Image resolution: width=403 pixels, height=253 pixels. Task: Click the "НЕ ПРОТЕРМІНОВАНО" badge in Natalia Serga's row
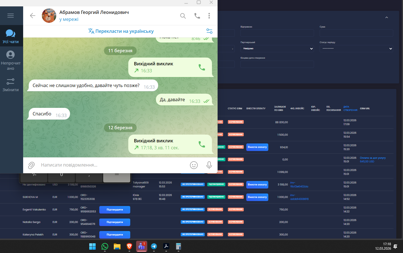point(193,222)
